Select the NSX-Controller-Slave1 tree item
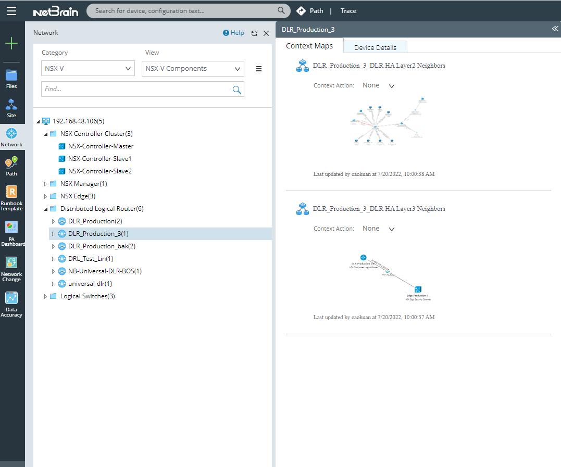Image resolution: width=561 pixels, height=467 pixels. pyautogui.click(x=100, y=159)
